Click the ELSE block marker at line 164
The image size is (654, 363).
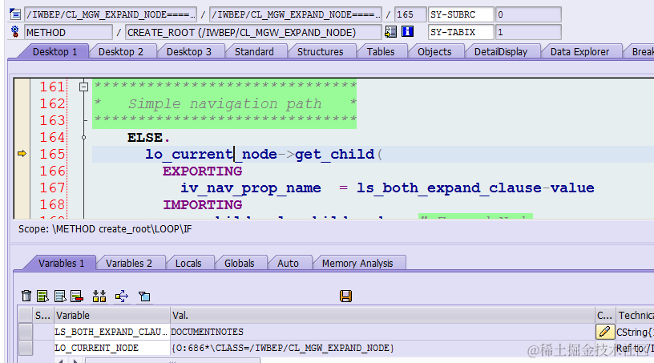coord(84,137)
